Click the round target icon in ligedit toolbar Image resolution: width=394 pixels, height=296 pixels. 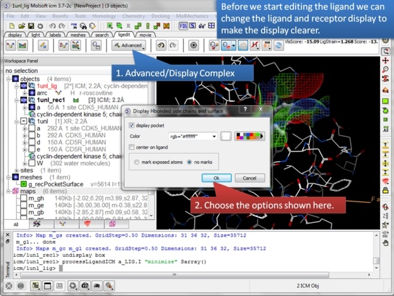coord(193,45)
